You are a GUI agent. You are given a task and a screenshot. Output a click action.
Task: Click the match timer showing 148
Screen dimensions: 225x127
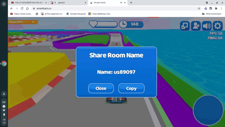131,24
